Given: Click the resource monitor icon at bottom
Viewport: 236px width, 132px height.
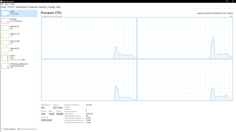Looking at the screenshot, I should [19, 129].
